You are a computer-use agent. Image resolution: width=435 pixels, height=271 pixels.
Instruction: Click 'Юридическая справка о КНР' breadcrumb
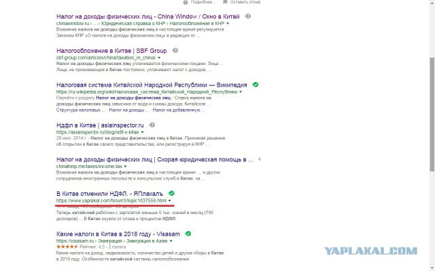(133, 24)
